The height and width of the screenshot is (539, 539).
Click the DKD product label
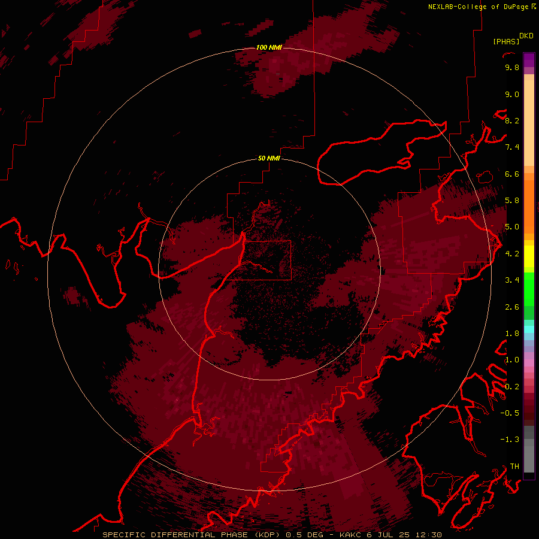click(526, 36)
